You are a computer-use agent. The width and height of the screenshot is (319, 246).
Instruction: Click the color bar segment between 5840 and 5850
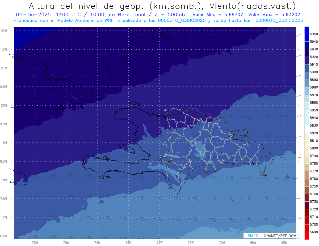pos(307,114)
